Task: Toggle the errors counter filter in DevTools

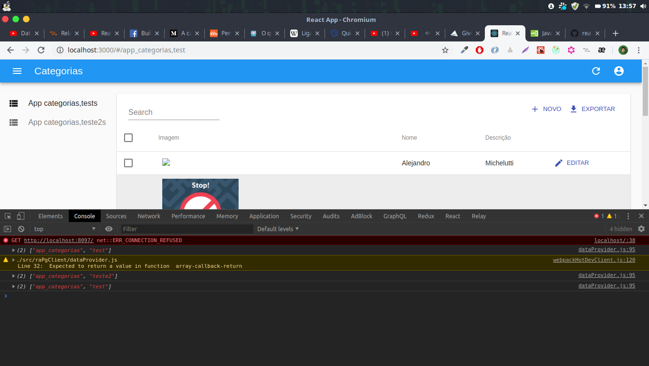Action: pyautogui.click(x=598, y=216)
